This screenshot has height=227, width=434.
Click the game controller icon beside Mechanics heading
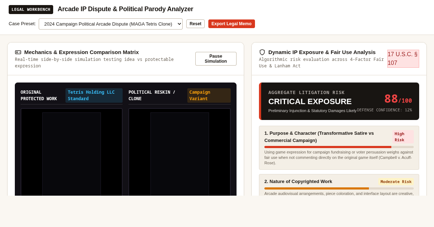coord(18,52)
